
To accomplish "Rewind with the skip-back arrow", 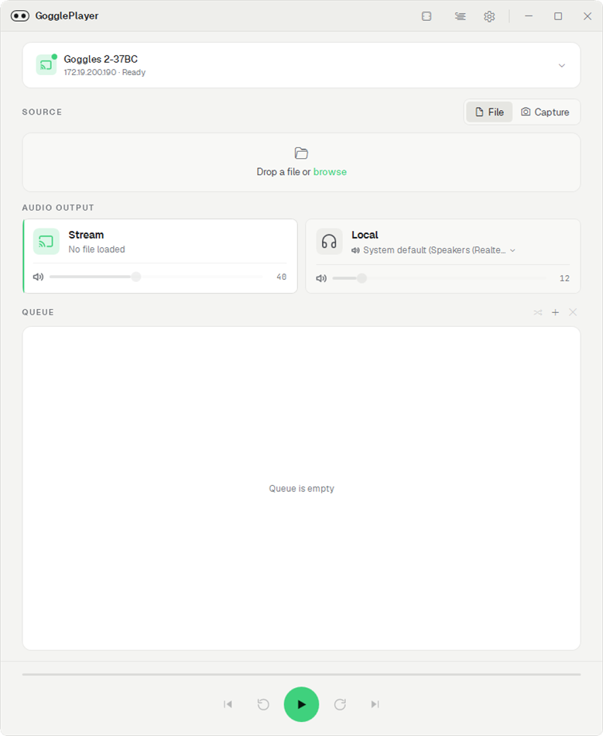I will pos(263,704).
